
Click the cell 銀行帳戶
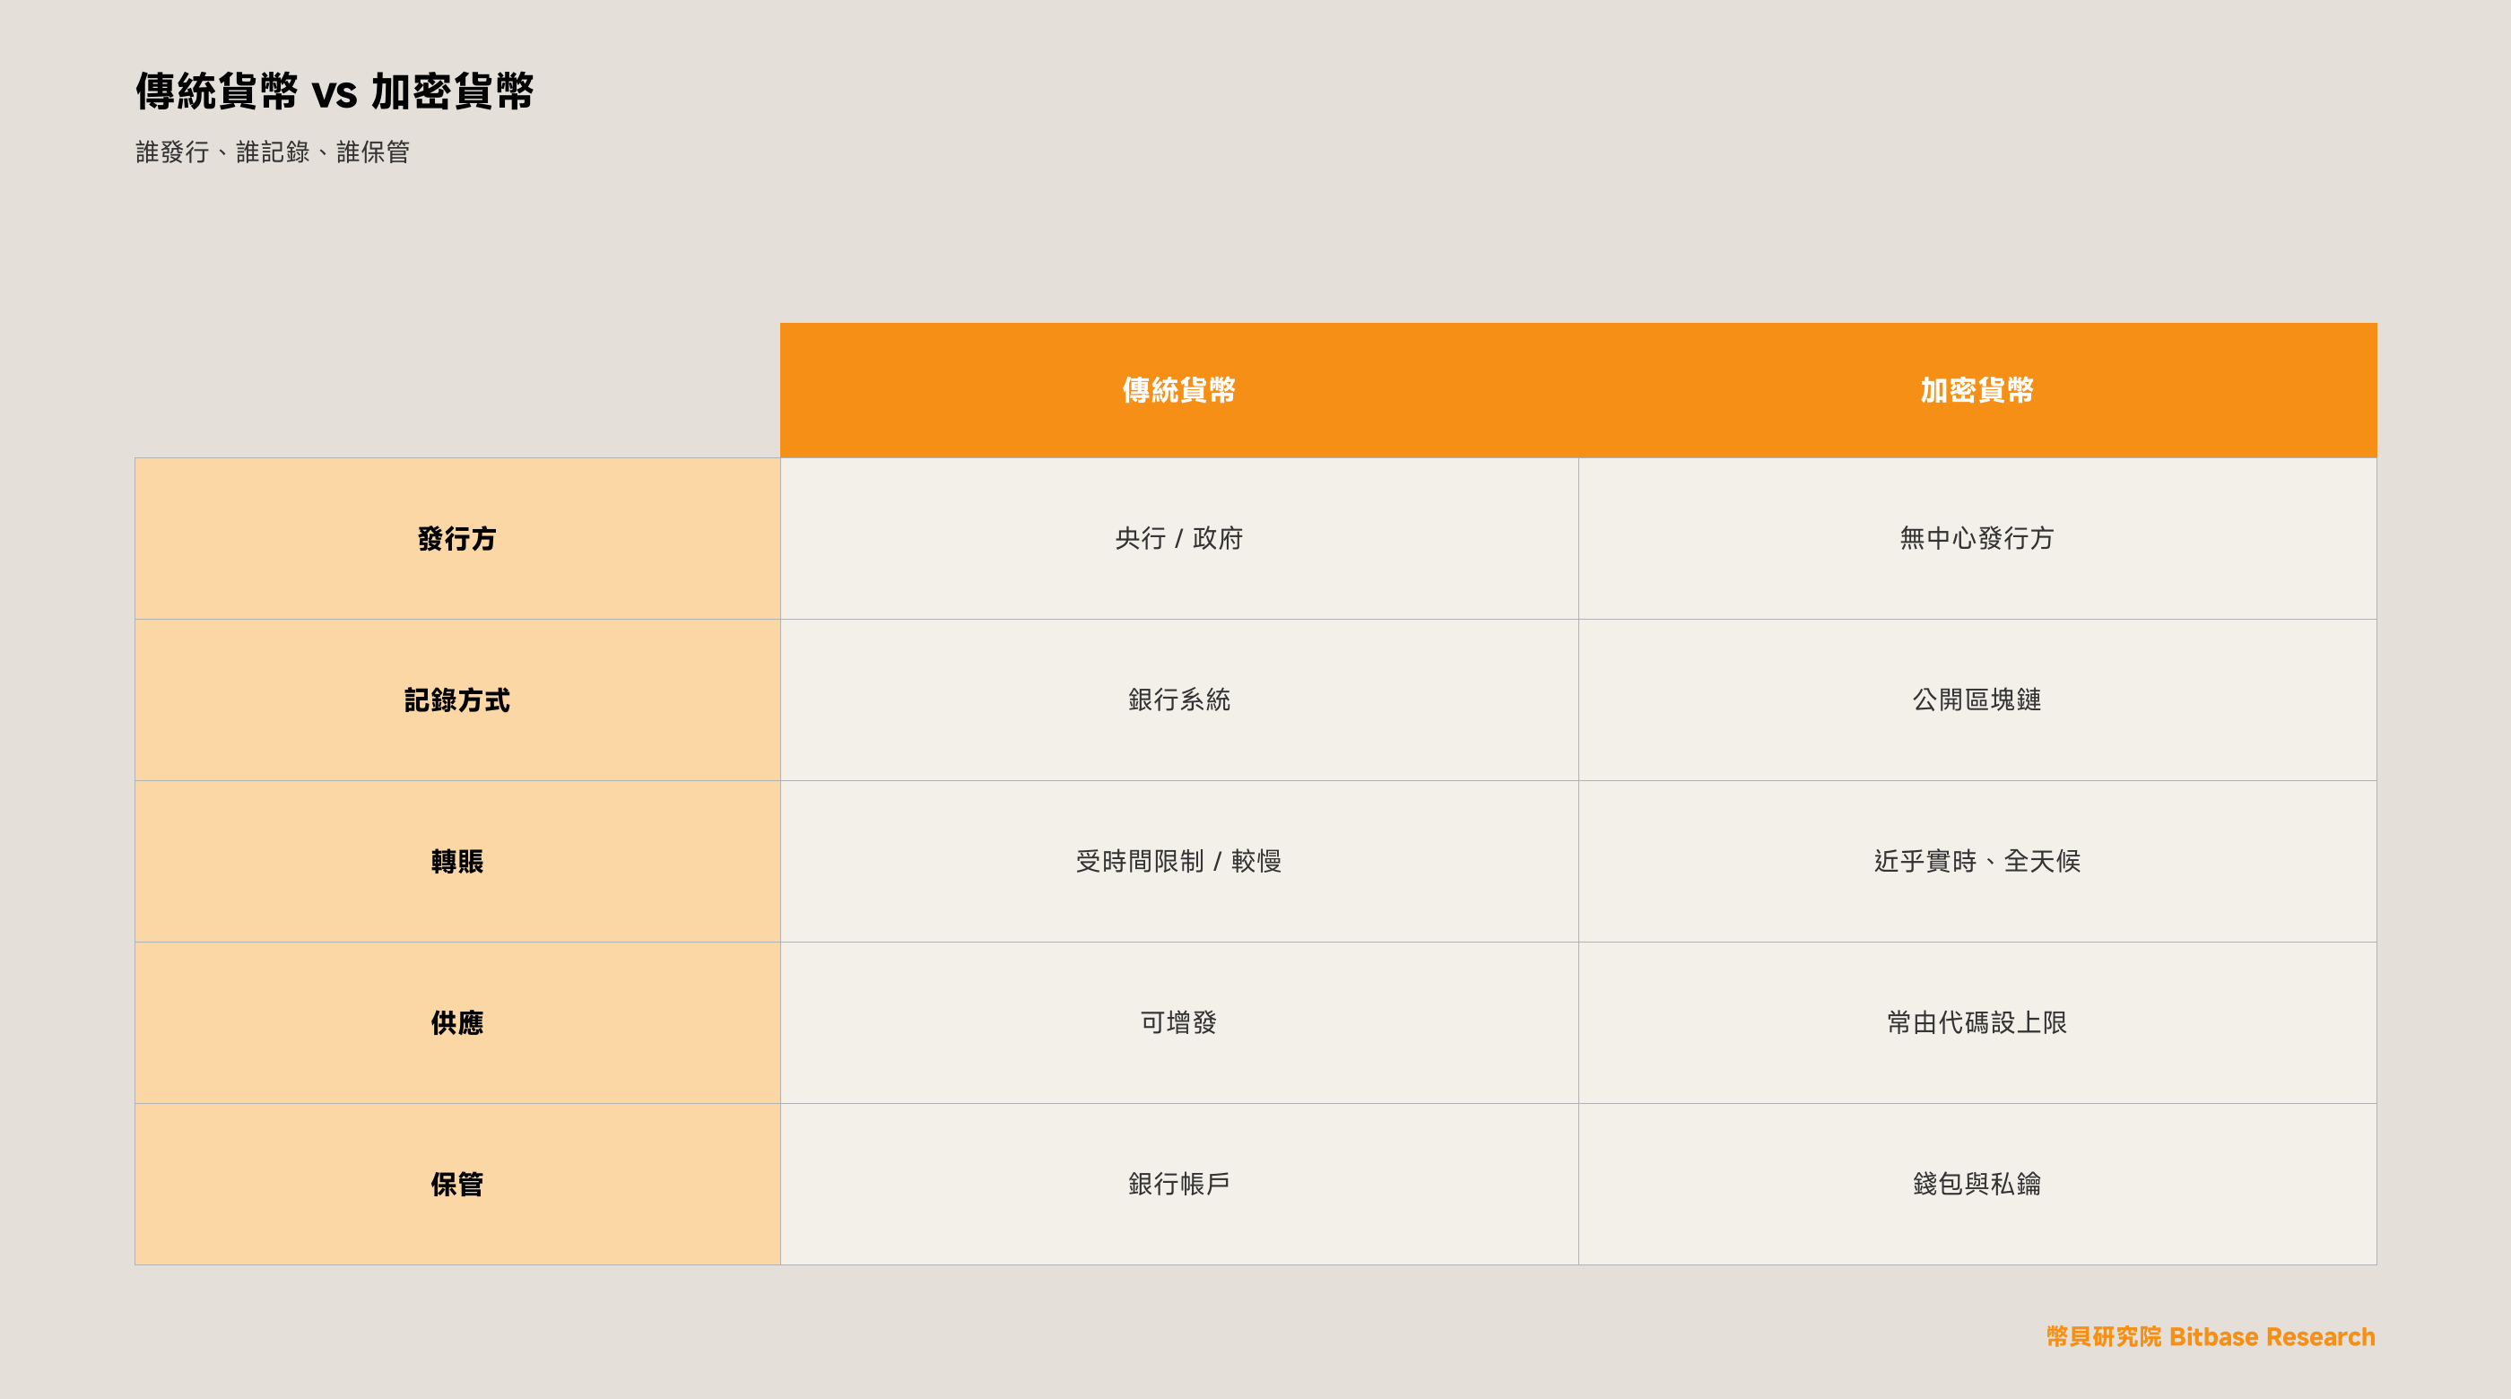point(1178,1184)
